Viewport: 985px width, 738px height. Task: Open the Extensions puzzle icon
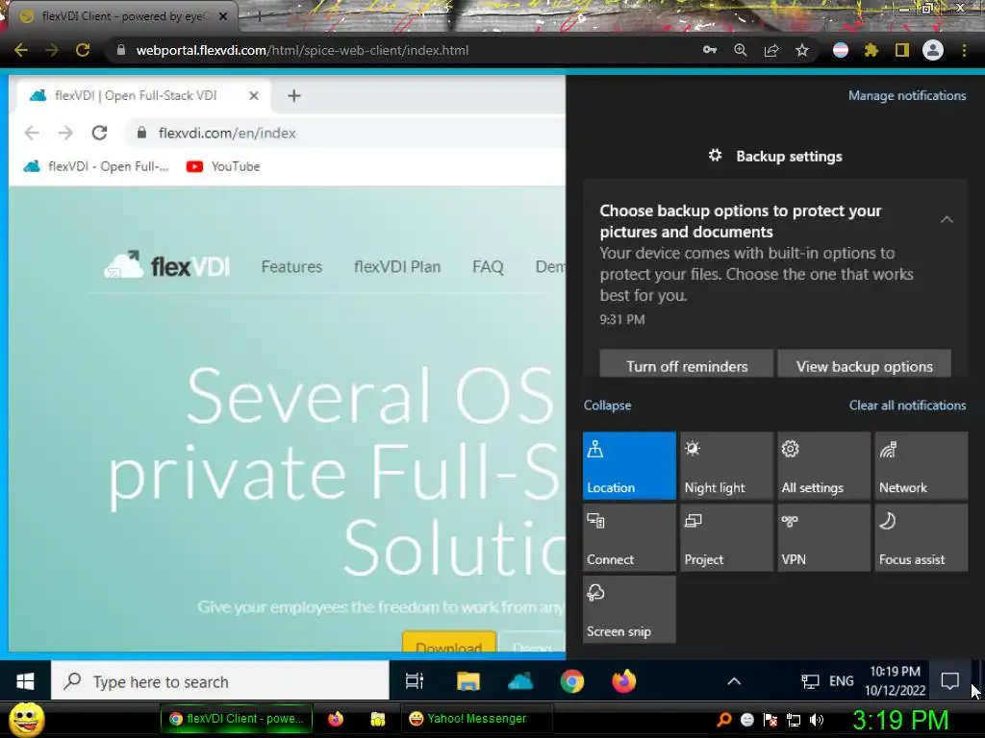tap(871, 50)
